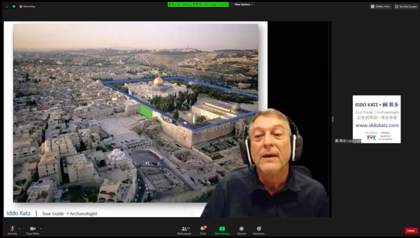This screenshot has height=238, width=420.
Task: Click the 'Iddo Katz' slide footer name
Action: (18, 213)
